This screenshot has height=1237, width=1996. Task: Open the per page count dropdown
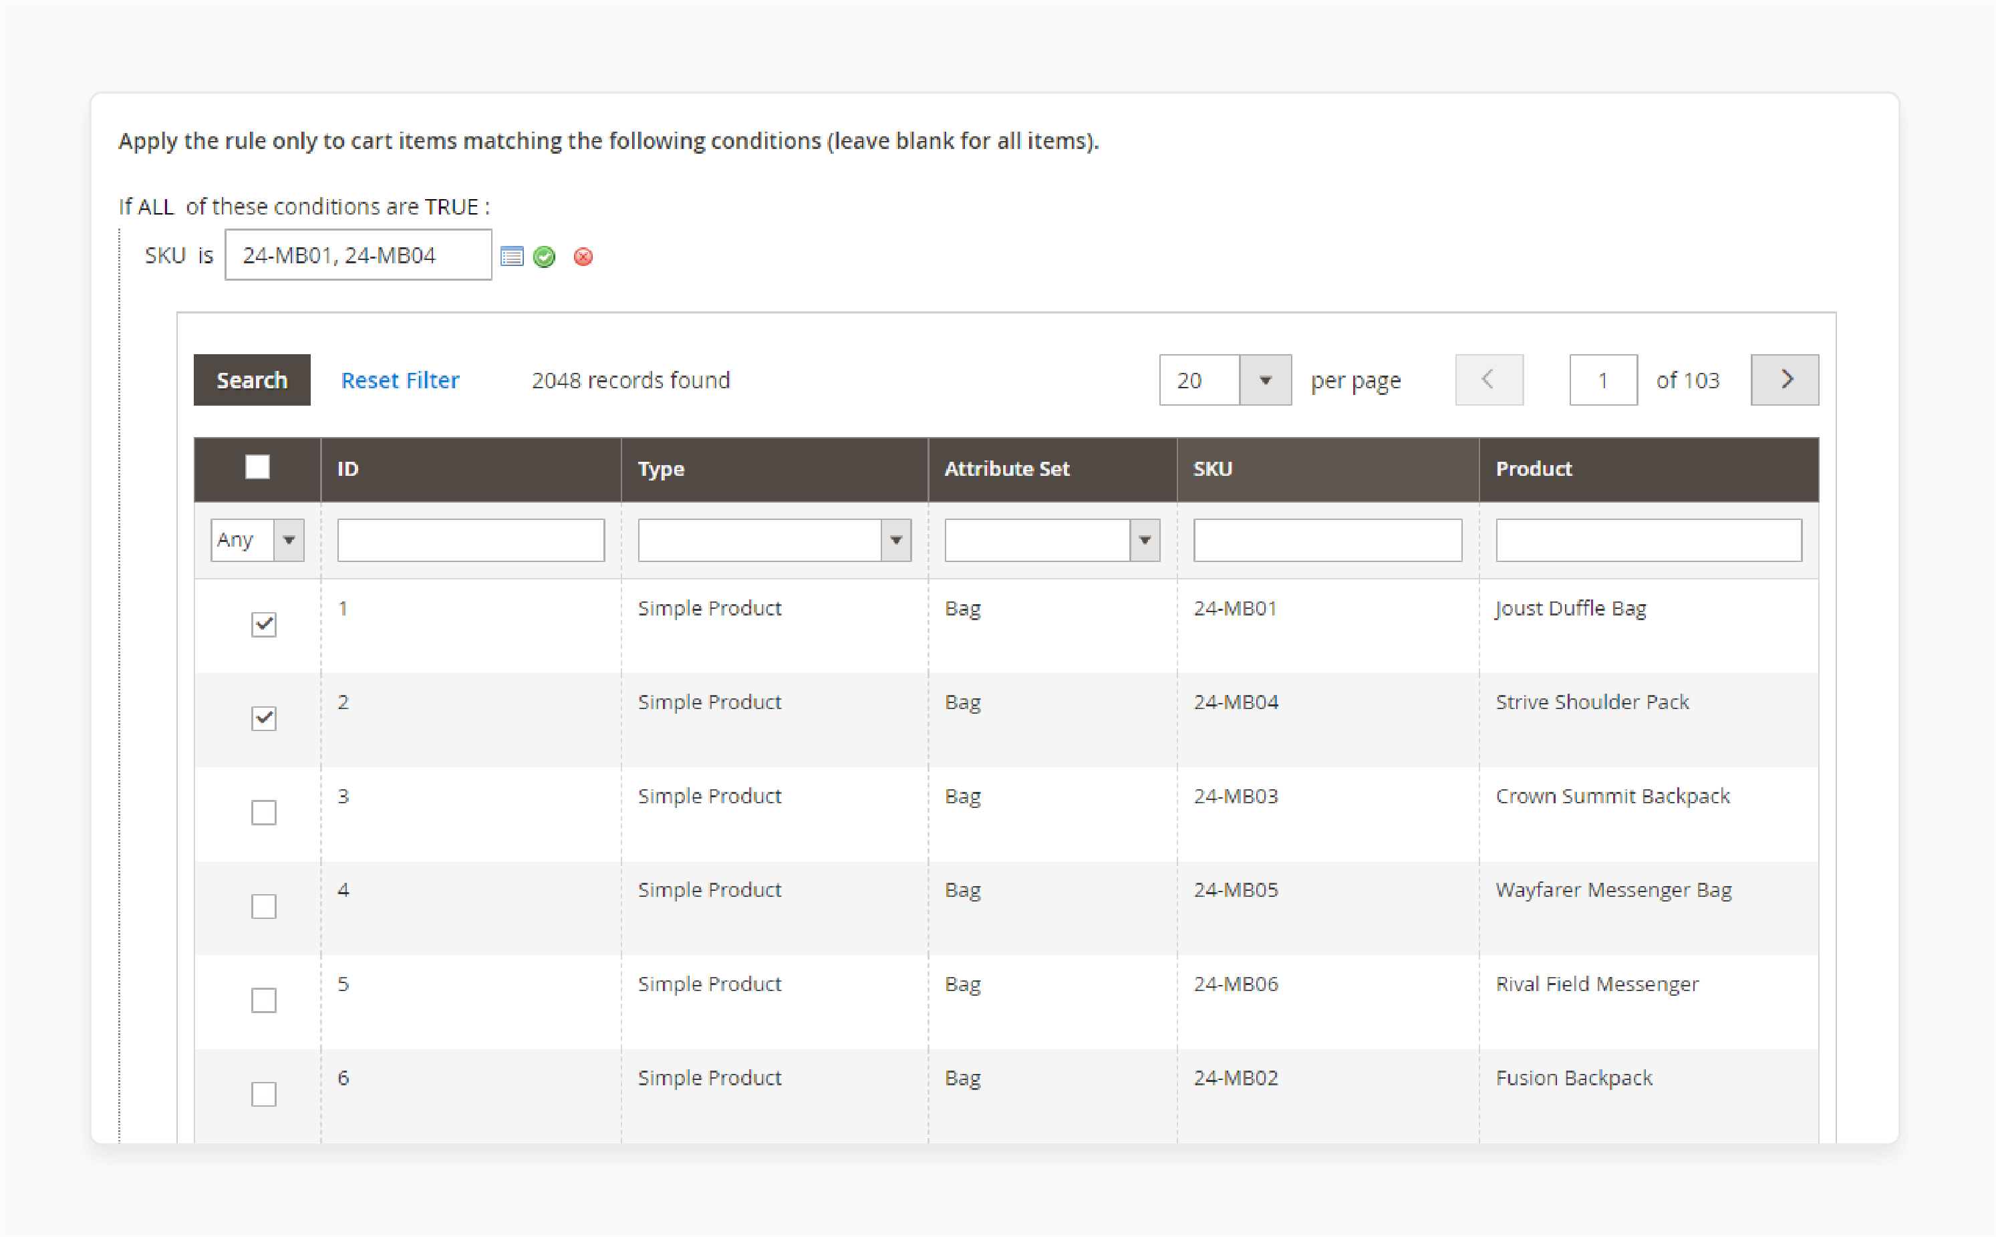(1225, 380)
